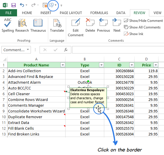Click the Shapes icon in Quick Access Toolbar
Image resolution: width=164 pixels, height=155 pixels.
click(x=51, y=5)
